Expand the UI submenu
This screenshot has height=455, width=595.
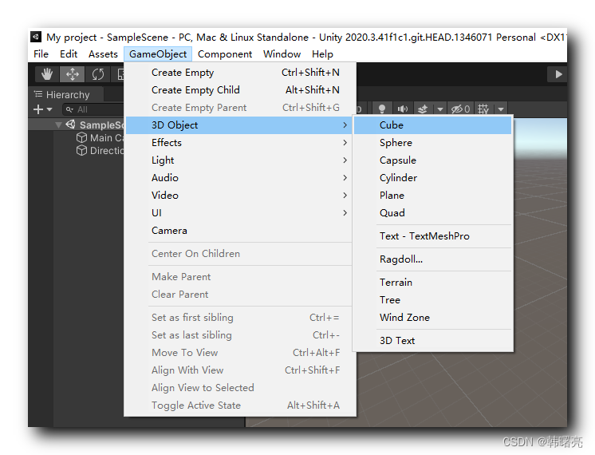point(240,212)
